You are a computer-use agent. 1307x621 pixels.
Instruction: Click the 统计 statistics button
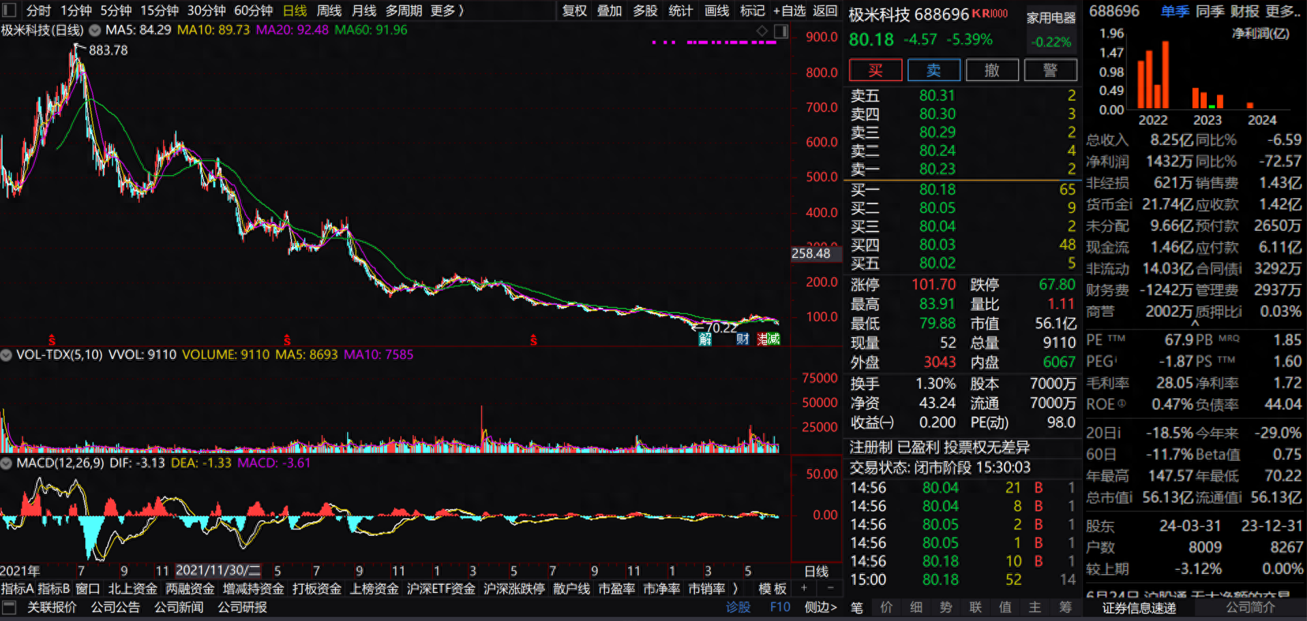[x=680, y=11]
